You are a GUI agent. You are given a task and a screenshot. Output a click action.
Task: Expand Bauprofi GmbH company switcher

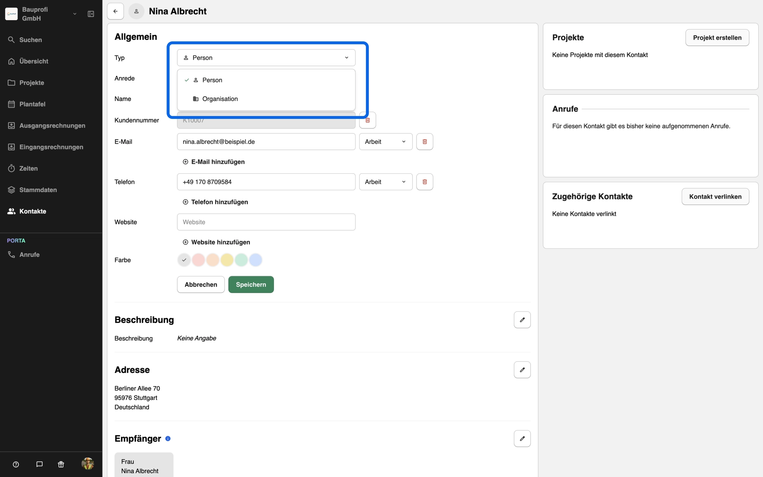(x=75, y=14)
